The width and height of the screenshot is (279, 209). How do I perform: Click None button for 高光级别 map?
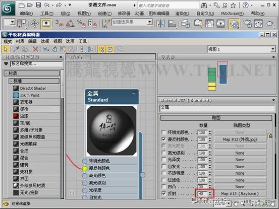pyautogui.click(x=240, y=153)
